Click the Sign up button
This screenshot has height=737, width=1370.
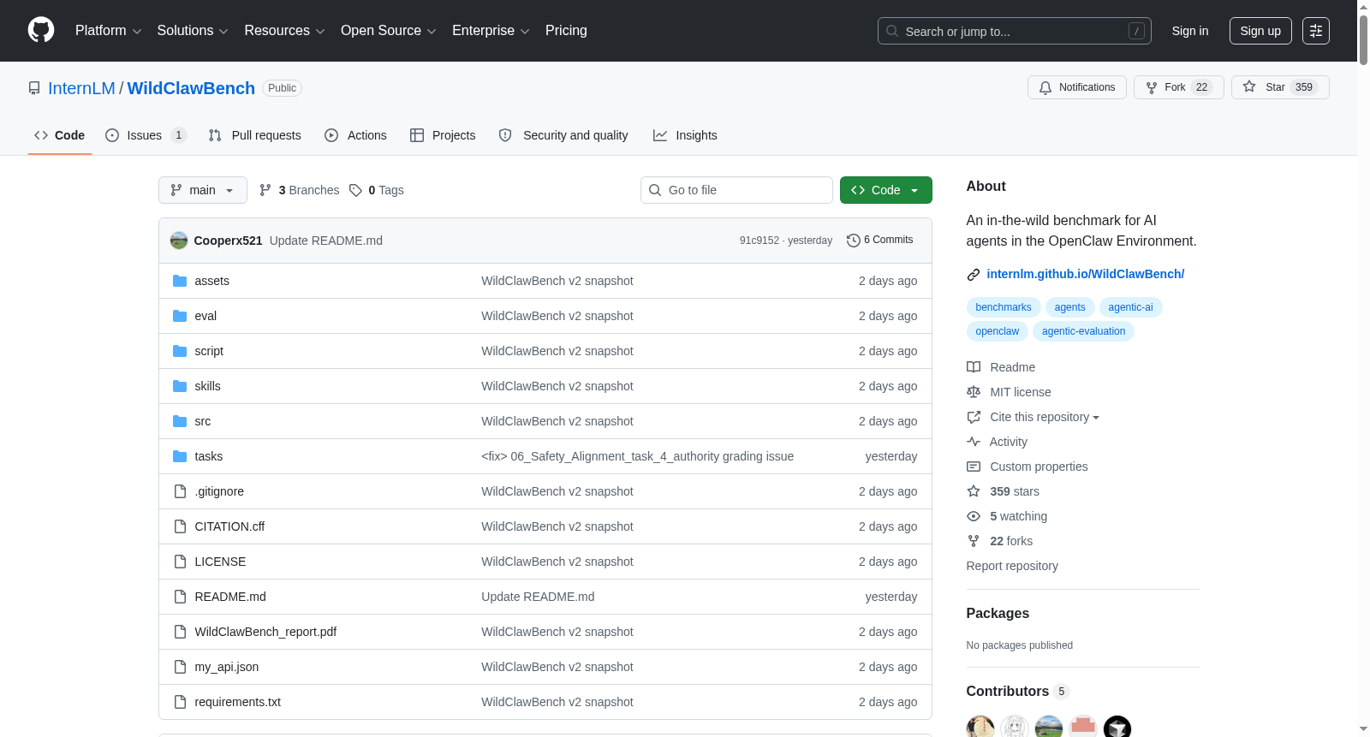1260,31
